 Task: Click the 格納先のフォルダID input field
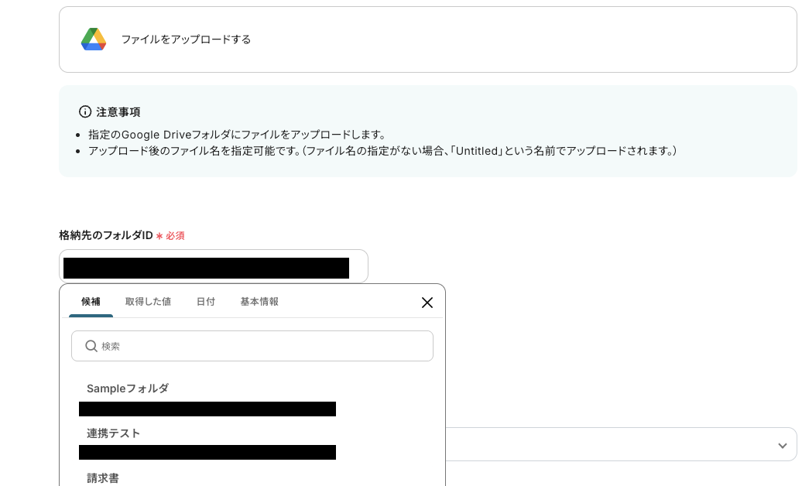point(214,265)
